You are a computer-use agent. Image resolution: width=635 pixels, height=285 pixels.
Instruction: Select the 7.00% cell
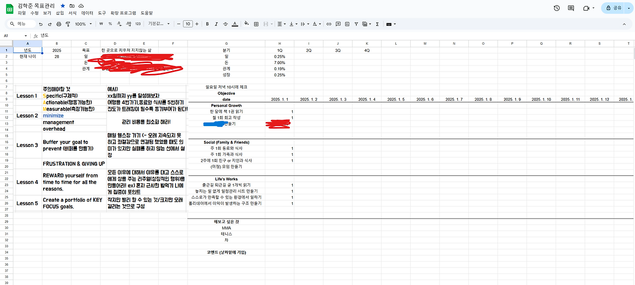click(279, 63)
